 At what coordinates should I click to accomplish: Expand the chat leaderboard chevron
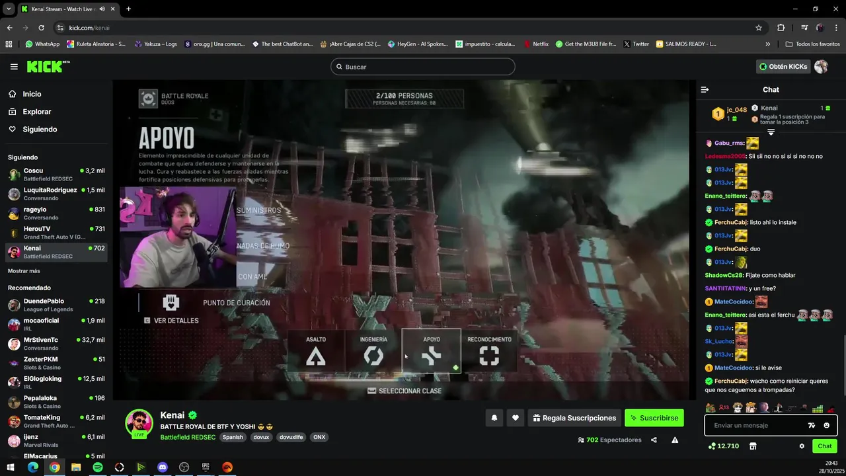pyautogui.click(x=771, y=132)
